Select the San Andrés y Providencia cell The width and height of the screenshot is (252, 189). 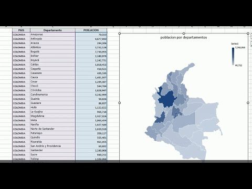[52, 146]
